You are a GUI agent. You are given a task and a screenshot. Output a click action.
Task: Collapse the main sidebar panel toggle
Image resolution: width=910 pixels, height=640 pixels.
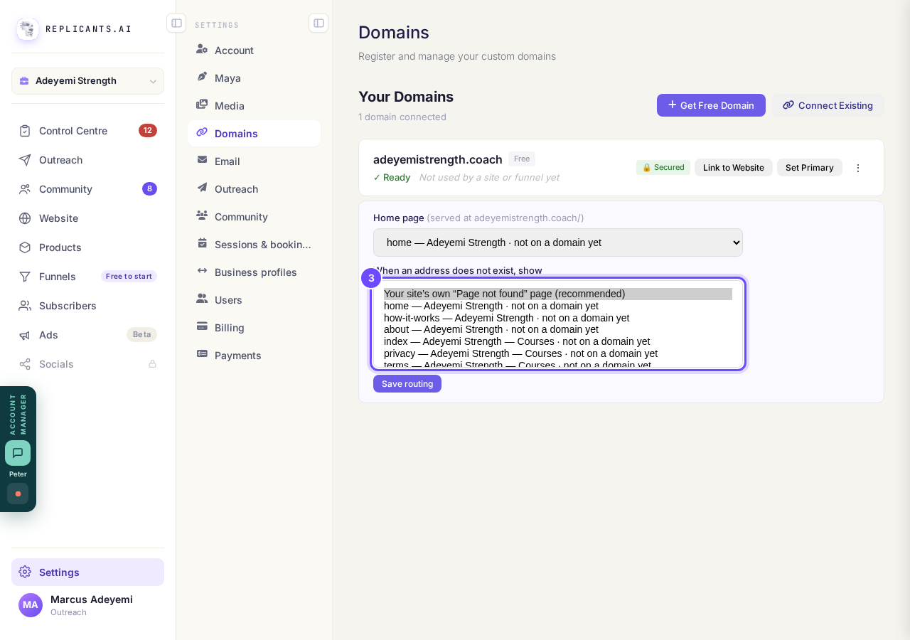(176, 23)
